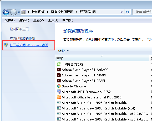The height and width of the screenshot is (121, 152).
Task: Open the 查看(V) menu
Action: 38,20
